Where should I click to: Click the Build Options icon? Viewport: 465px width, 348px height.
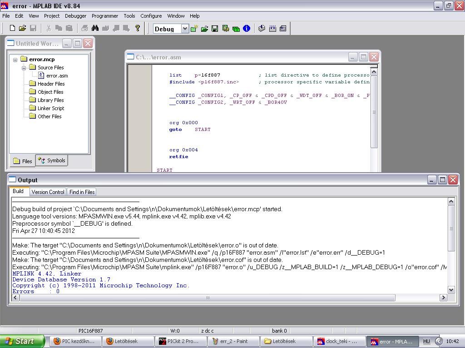[226, 29]
